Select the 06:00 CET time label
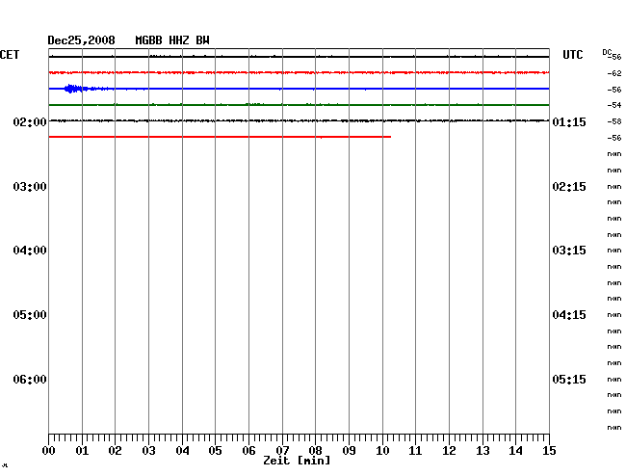This screenshot has height=476, width=626. tap(30, 379)
